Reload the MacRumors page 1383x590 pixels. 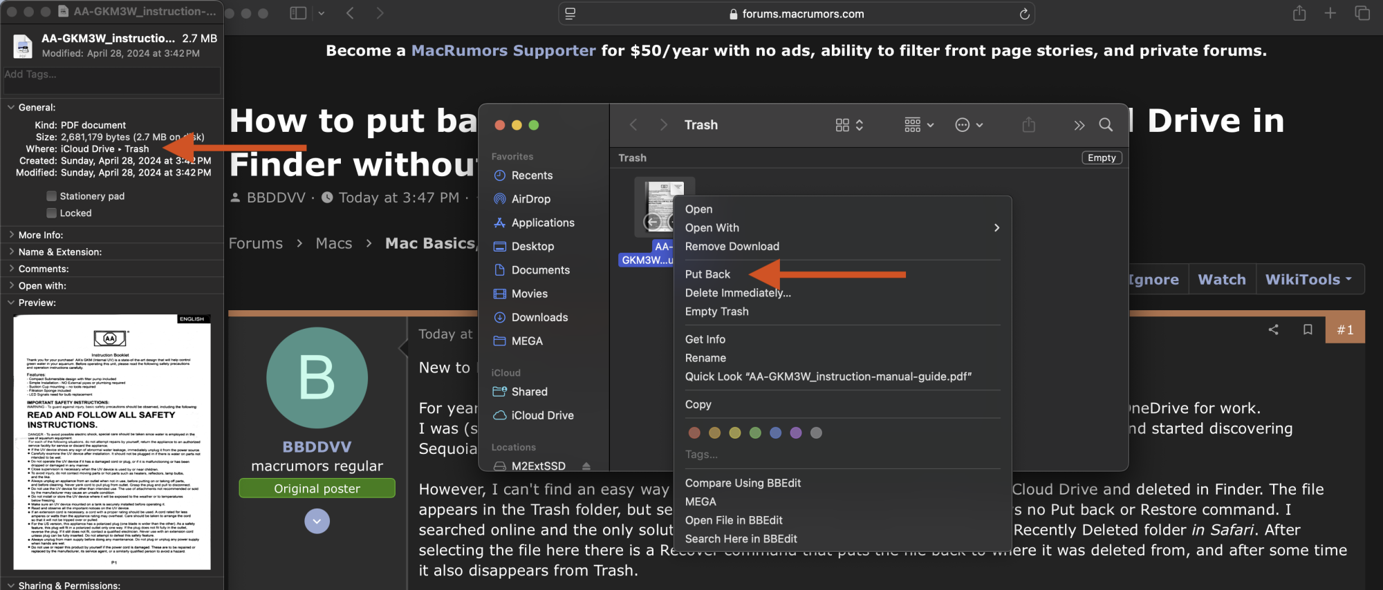(x=1024, y=14)
